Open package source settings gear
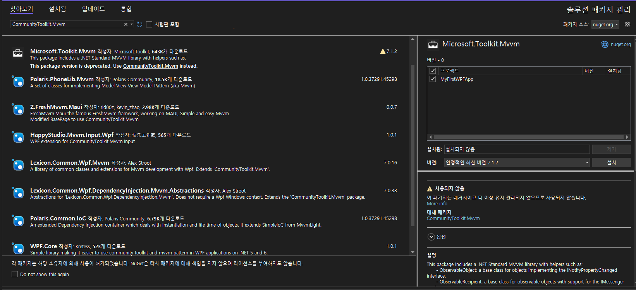 [x=627, y=24]
